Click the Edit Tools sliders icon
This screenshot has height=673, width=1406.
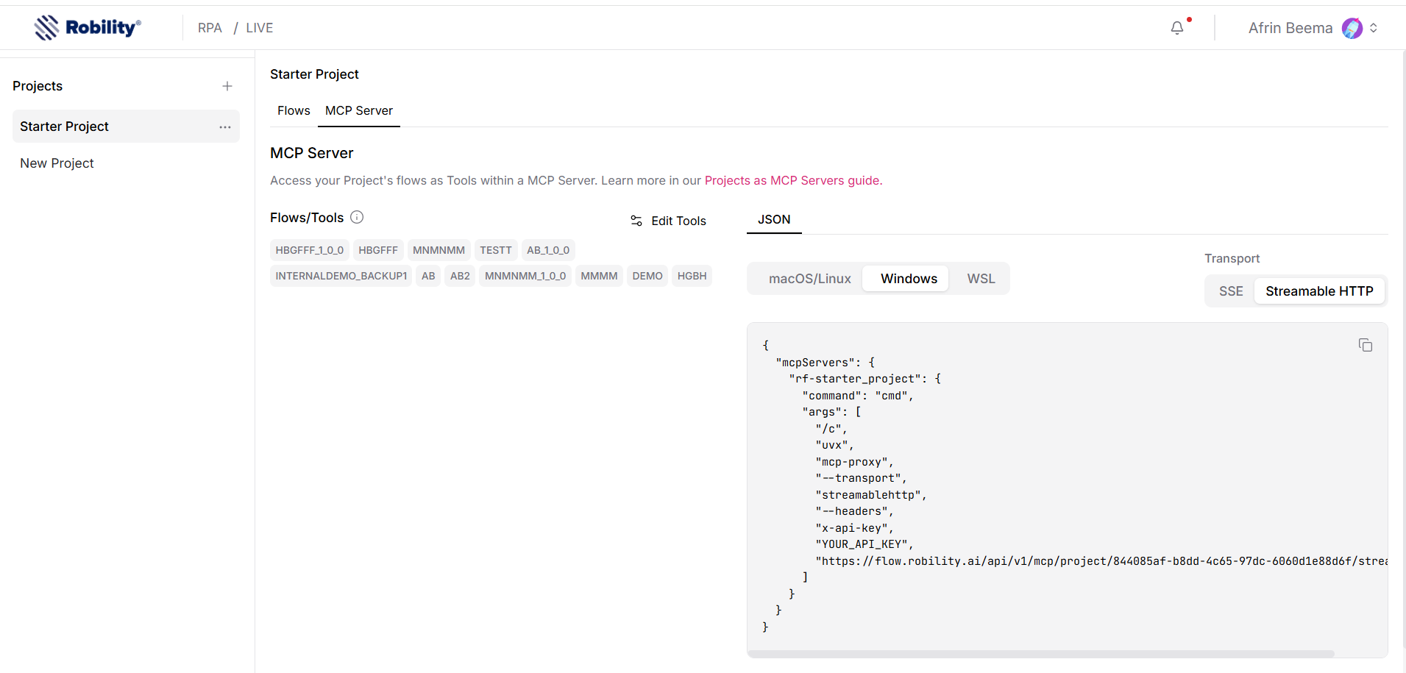(636, 221)
